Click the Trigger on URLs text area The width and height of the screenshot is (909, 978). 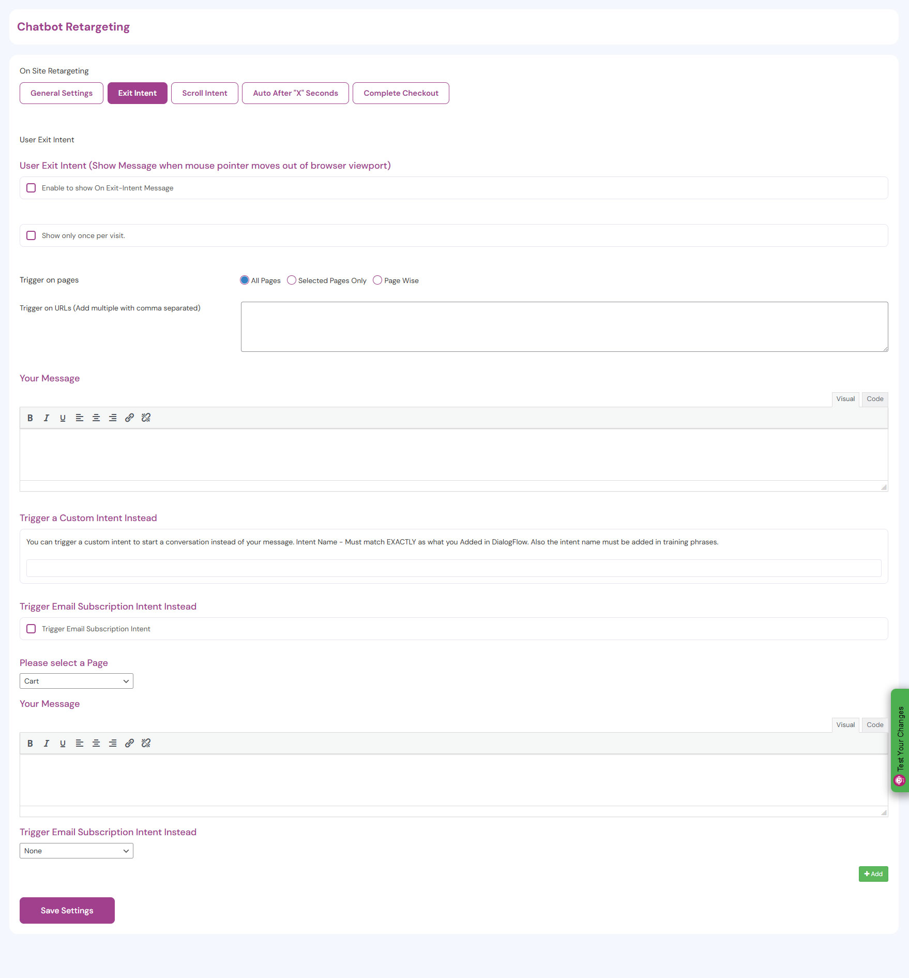click(x=564, y=327)
